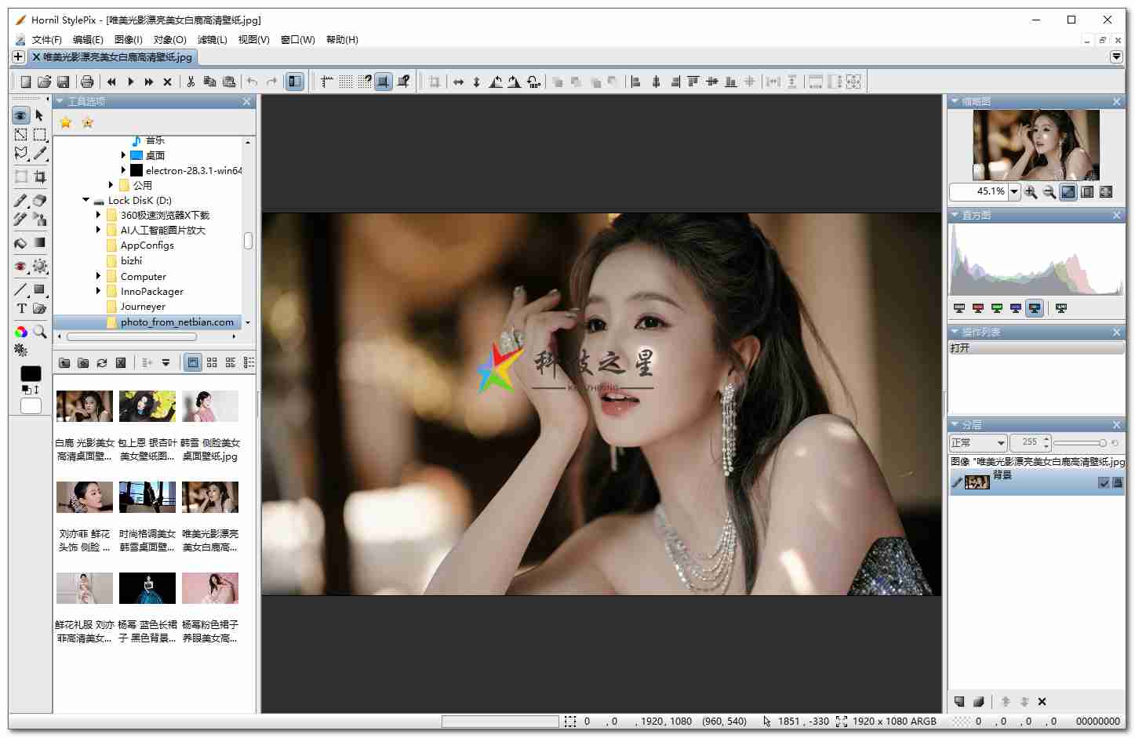Click the Print icon on the toolbar
Image resolution: width=1135 pixels, height=738 pixels.
pos(87,81)
